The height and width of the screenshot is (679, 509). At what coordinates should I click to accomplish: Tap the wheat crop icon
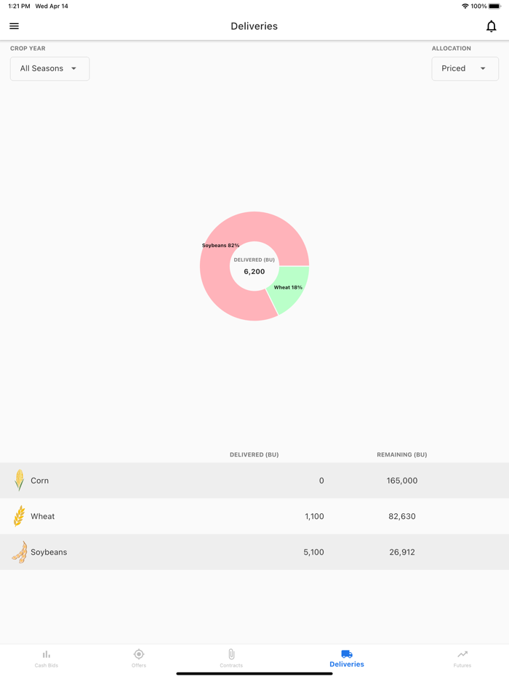point(20,516)
